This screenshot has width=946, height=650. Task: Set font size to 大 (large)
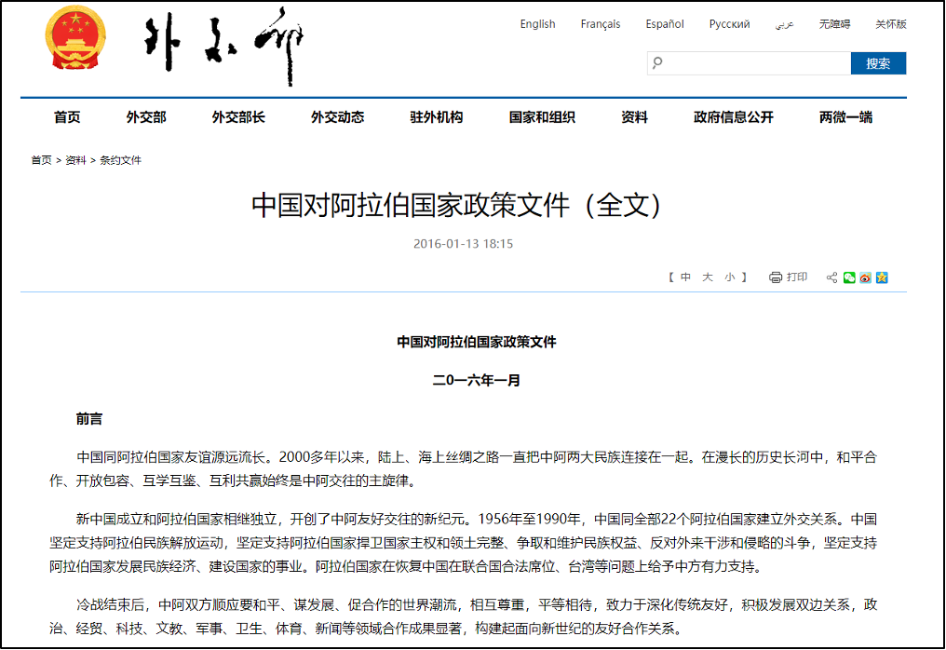click(x=708, y=278)
